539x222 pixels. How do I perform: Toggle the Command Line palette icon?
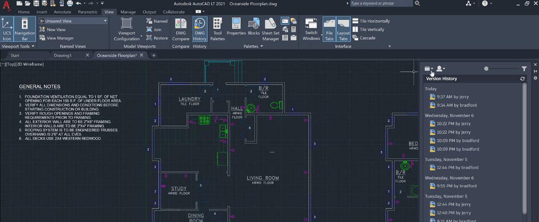(x=285, y=21)
